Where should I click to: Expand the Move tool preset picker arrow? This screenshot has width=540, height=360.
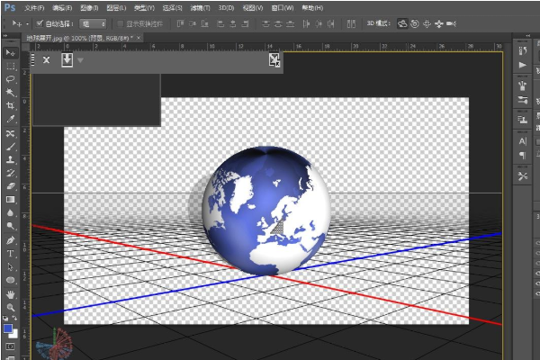click(26, 22)
